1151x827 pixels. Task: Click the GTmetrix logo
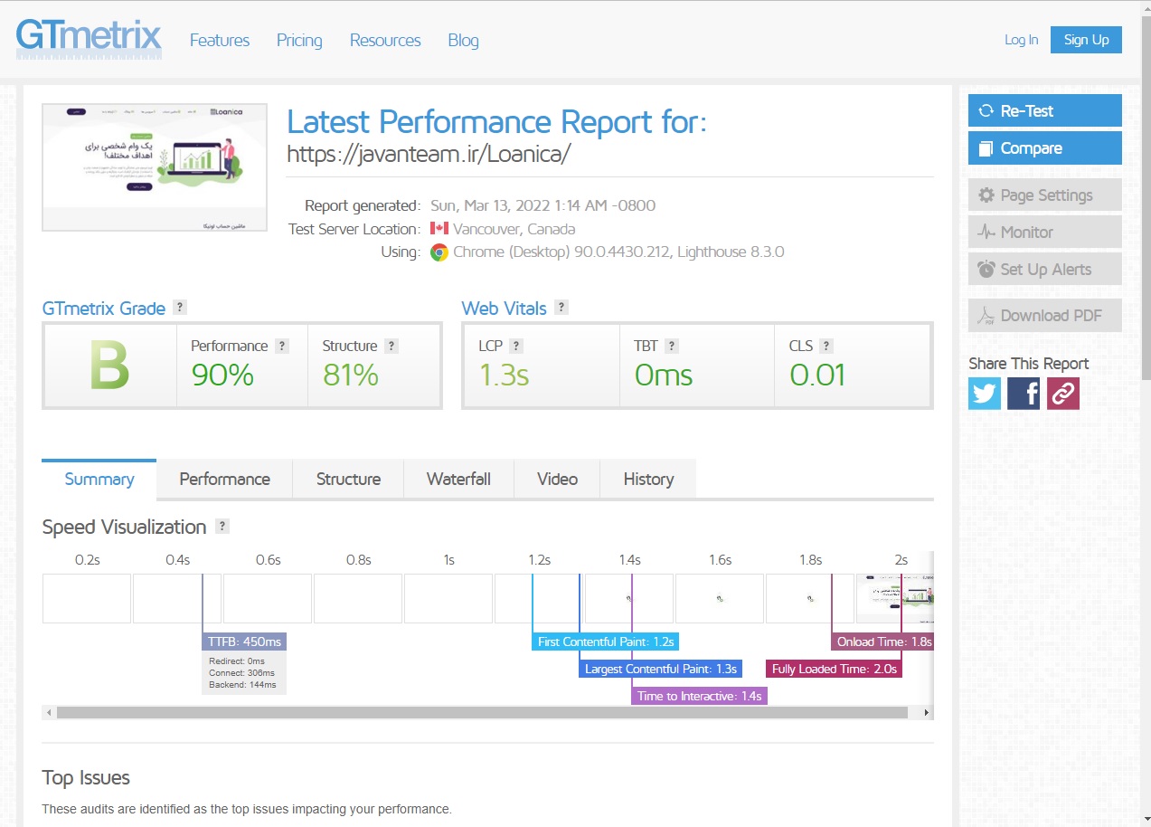89,39
